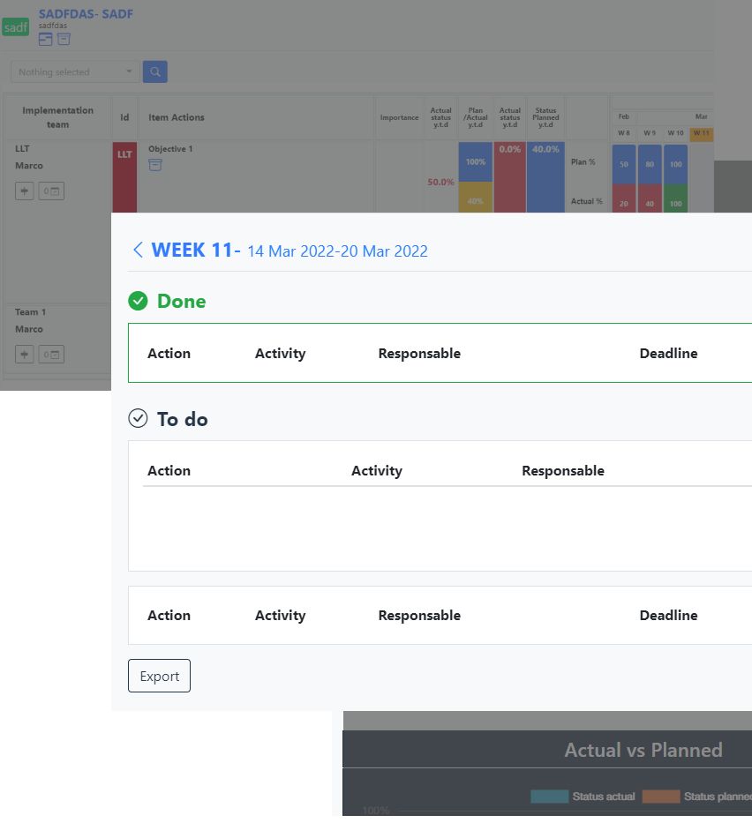Viewport: 752px width, 823px height.
Task: Click the pin icon in the Team 1 row
Action: [24, 354]
